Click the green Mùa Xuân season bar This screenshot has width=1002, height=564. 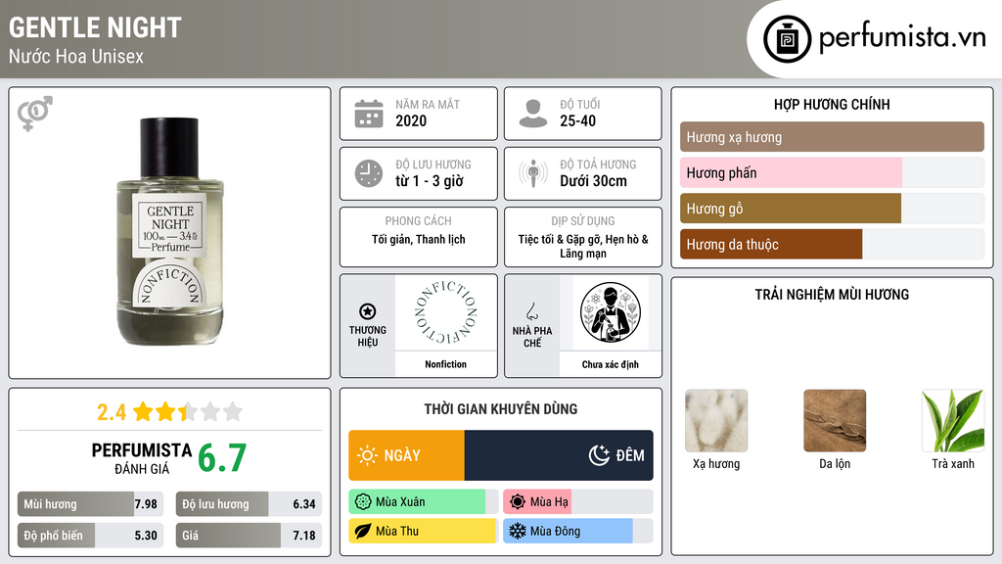417,502
